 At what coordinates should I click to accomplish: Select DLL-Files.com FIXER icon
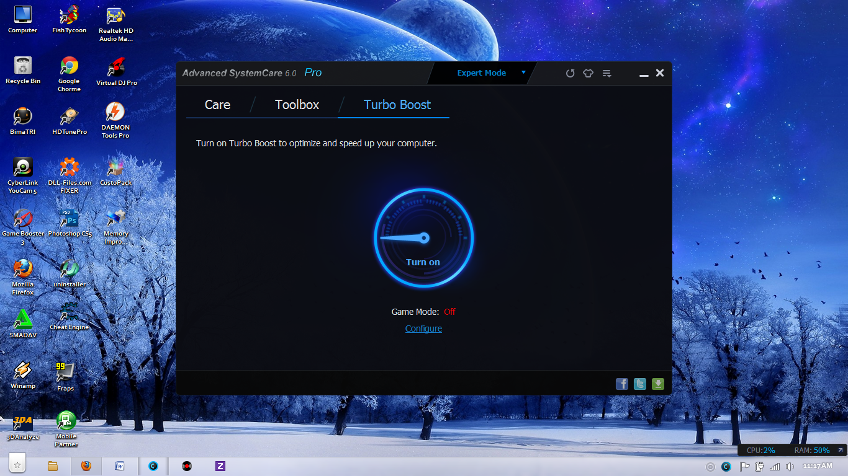click(x=69, y=176)
